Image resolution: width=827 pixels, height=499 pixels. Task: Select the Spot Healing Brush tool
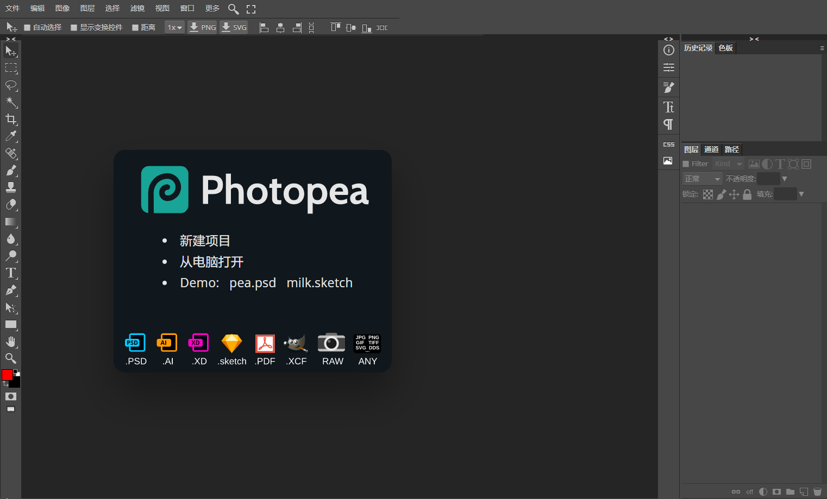click(11, 154)
